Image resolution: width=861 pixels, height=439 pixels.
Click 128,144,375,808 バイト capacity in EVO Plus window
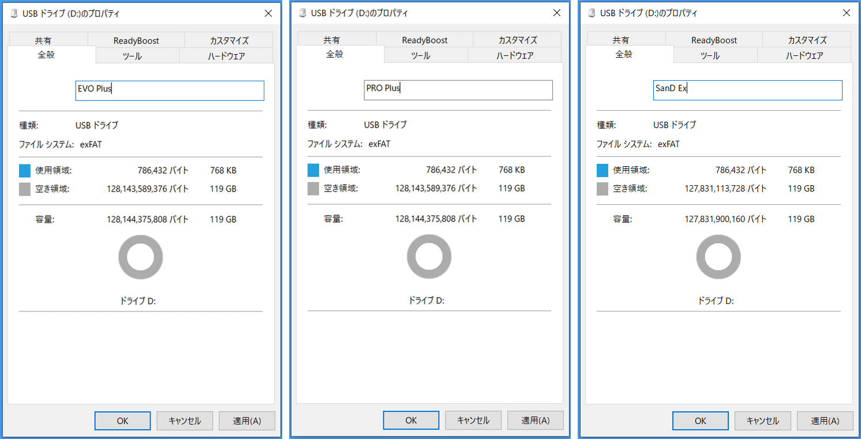[148, 219]
